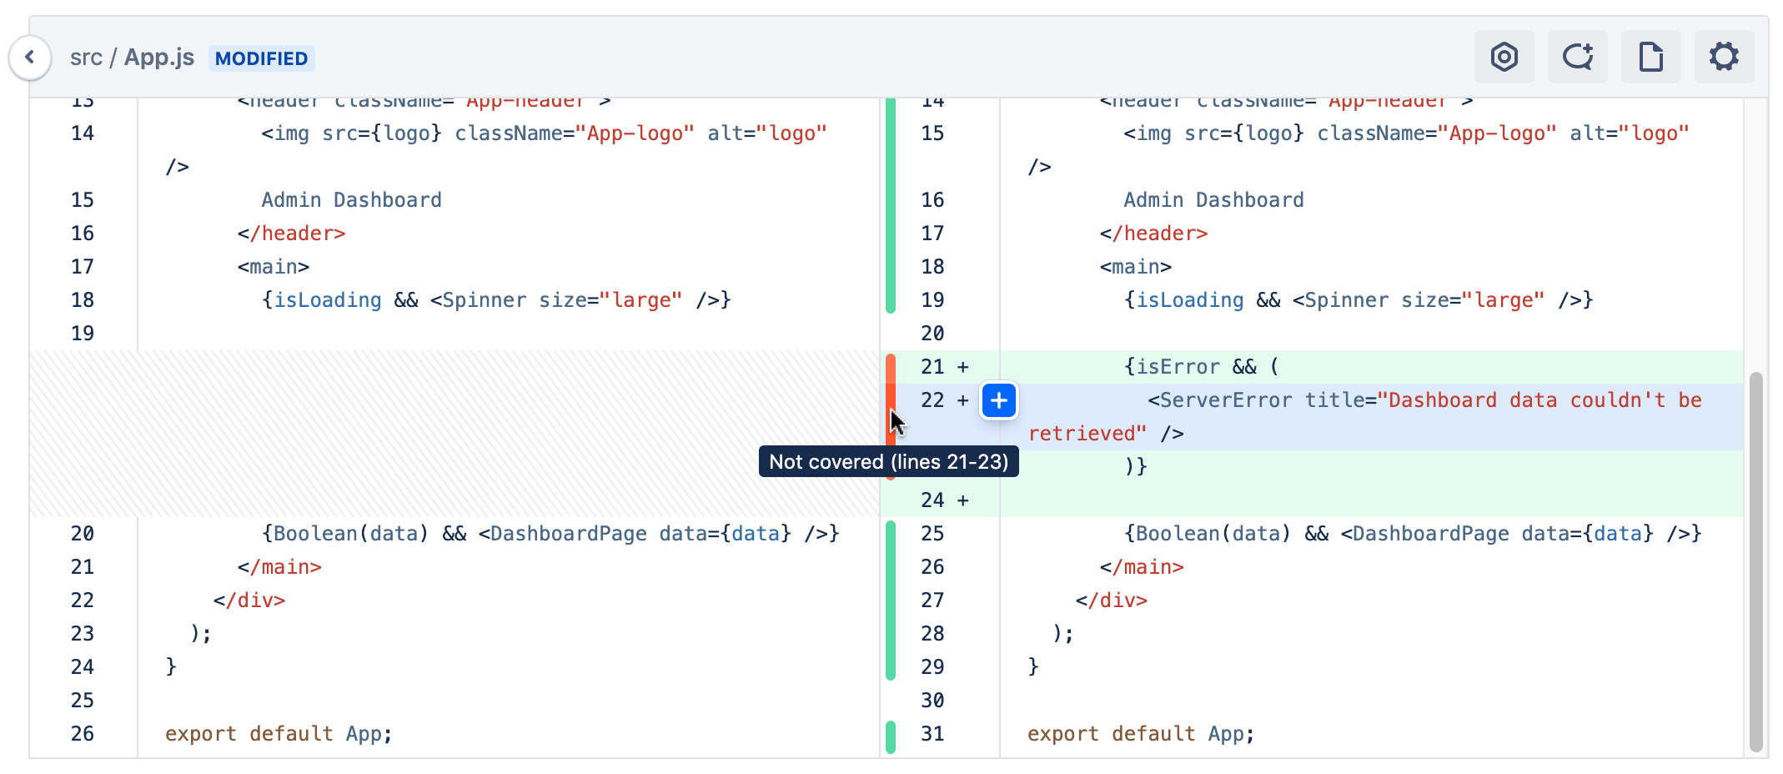Screen dimensions: 1783x774
Task: Click the MODIFIED status badge
Action: (x=261, y=58)
